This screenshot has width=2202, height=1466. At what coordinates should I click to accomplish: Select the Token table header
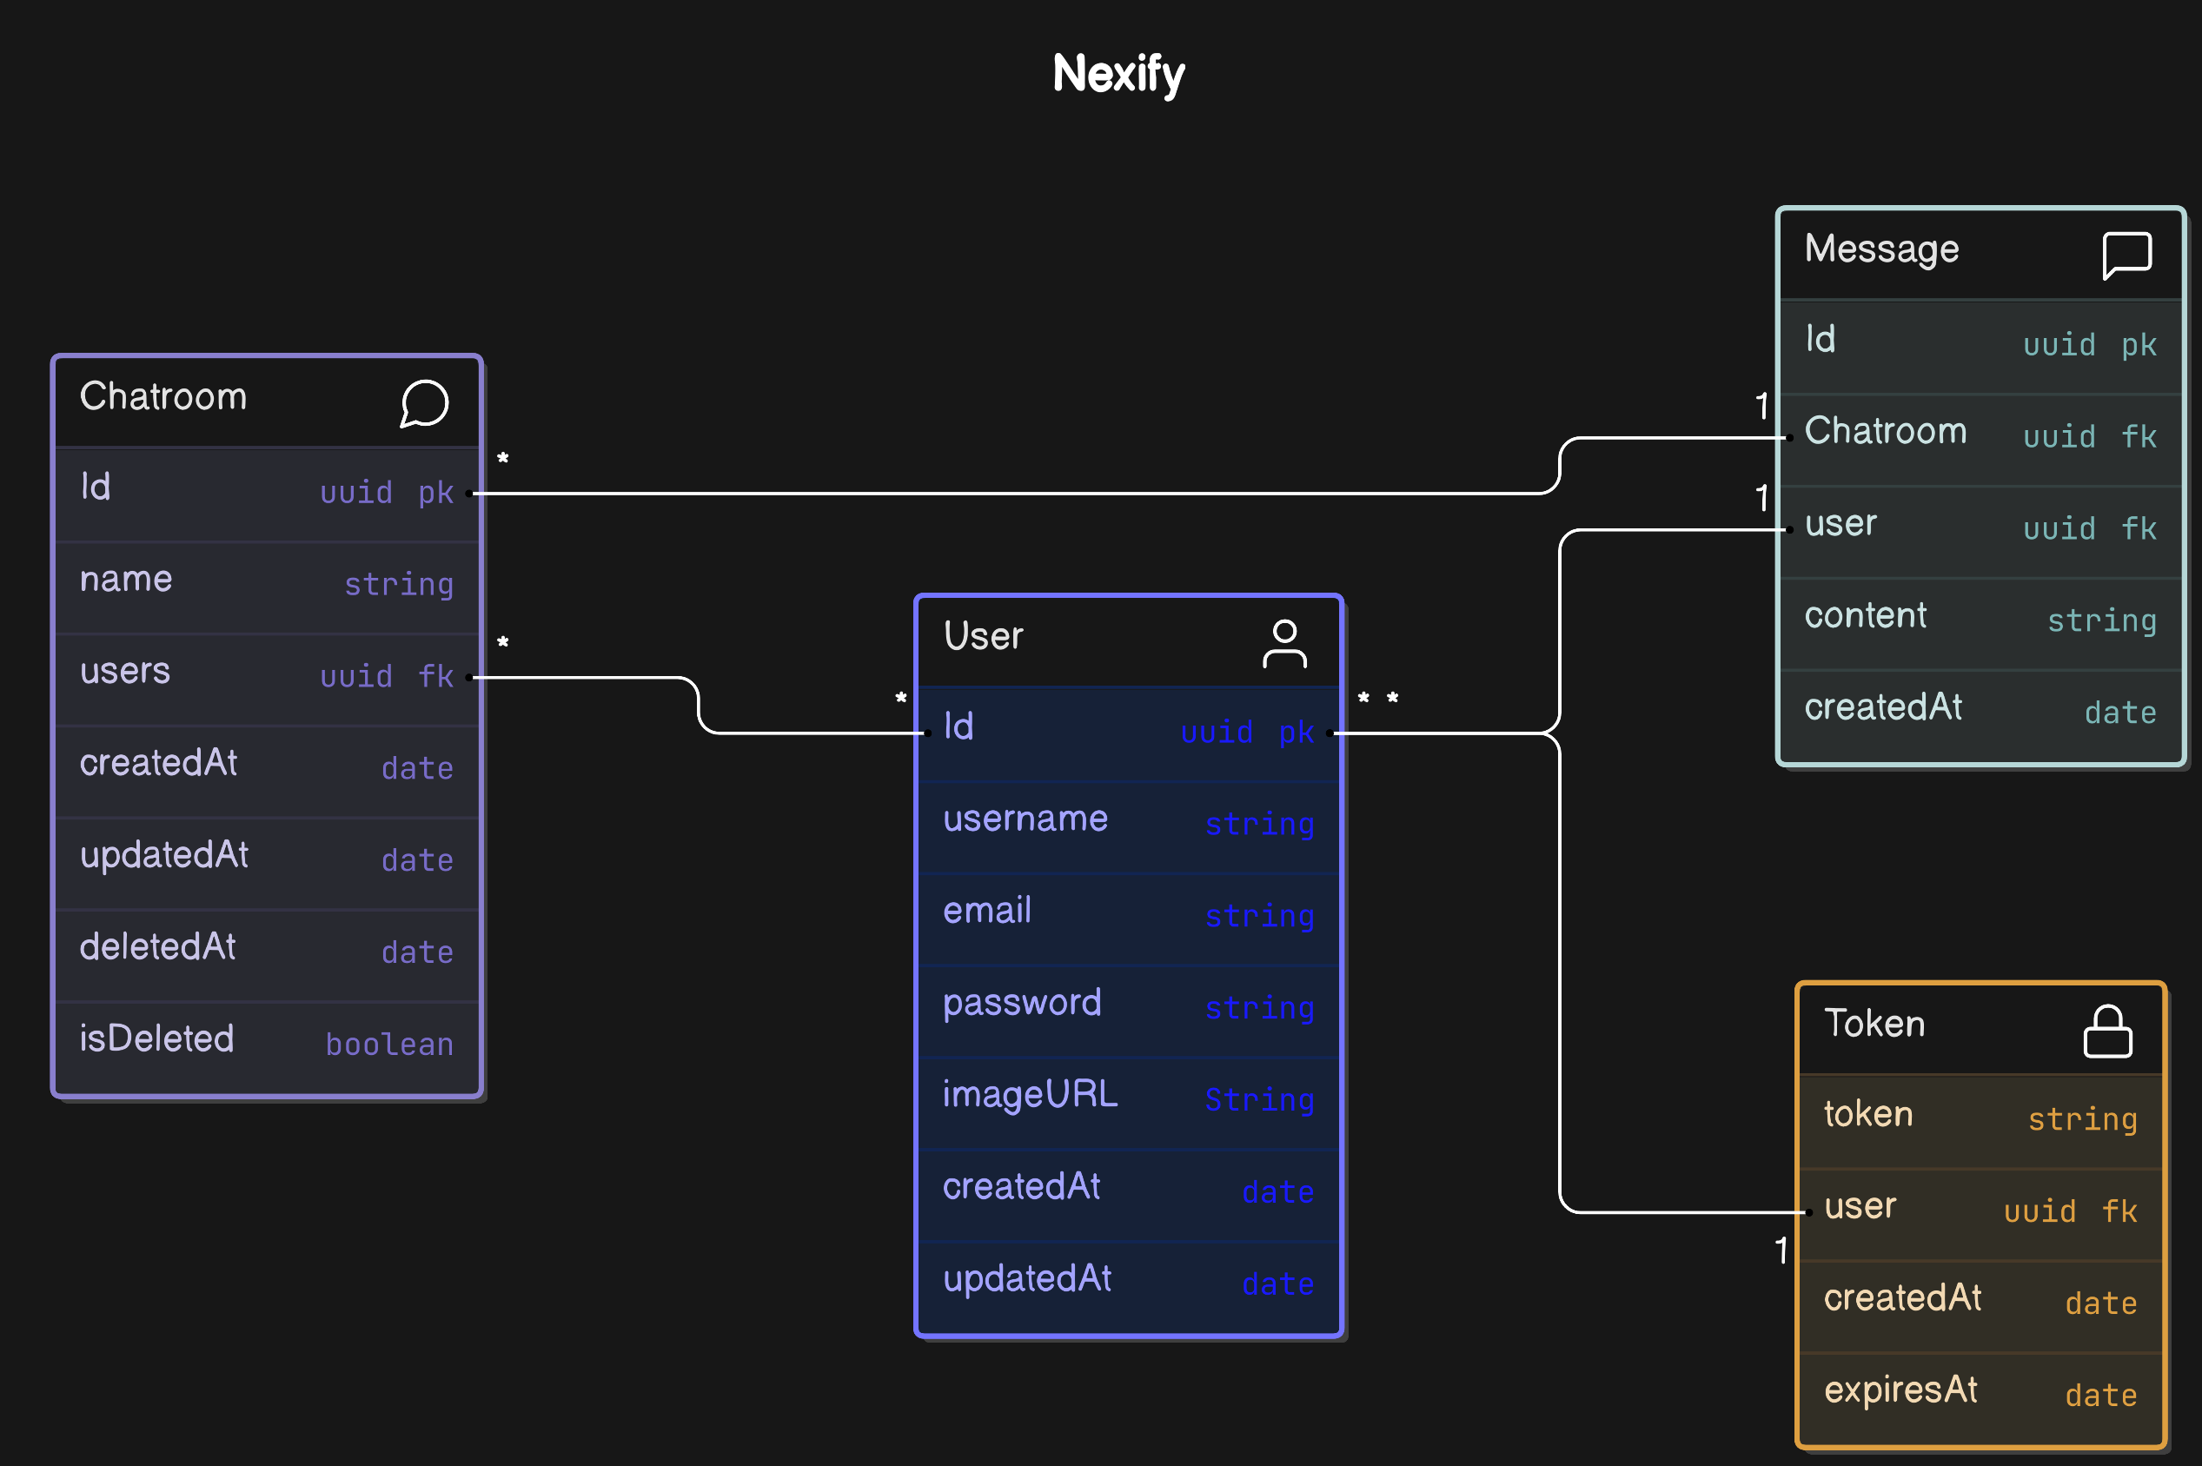1874,1024
